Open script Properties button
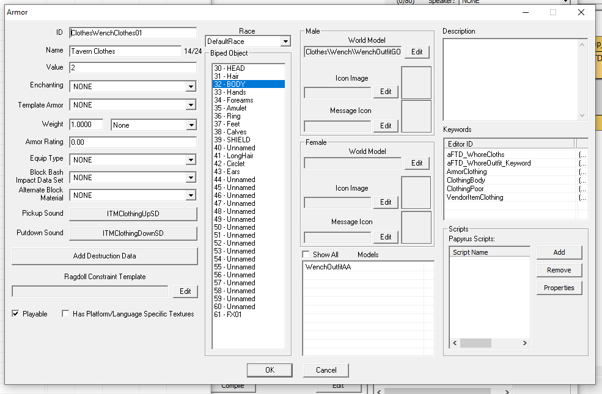The image size is (602, 394). point(559,288)
